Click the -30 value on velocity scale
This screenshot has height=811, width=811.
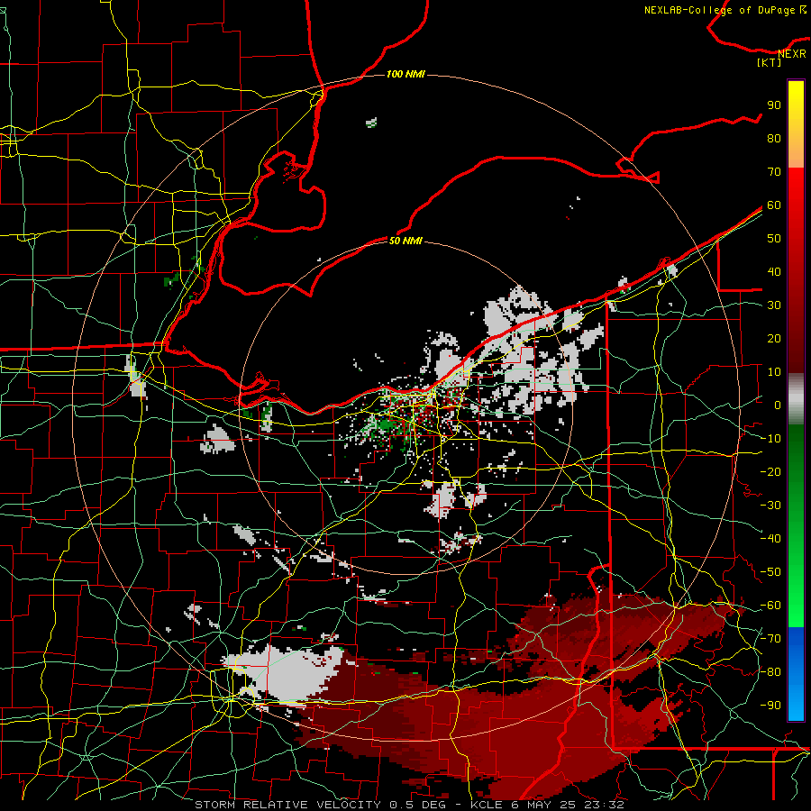(x=770, y=506)
